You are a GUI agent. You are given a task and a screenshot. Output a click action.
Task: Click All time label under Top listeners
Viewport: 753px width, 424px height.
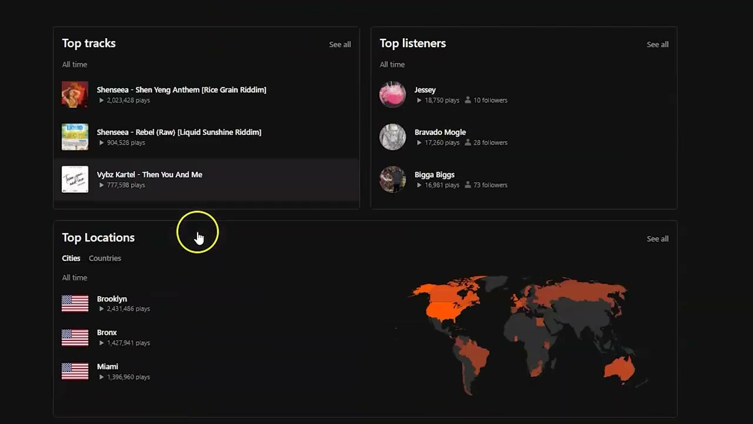coord(392,65)
